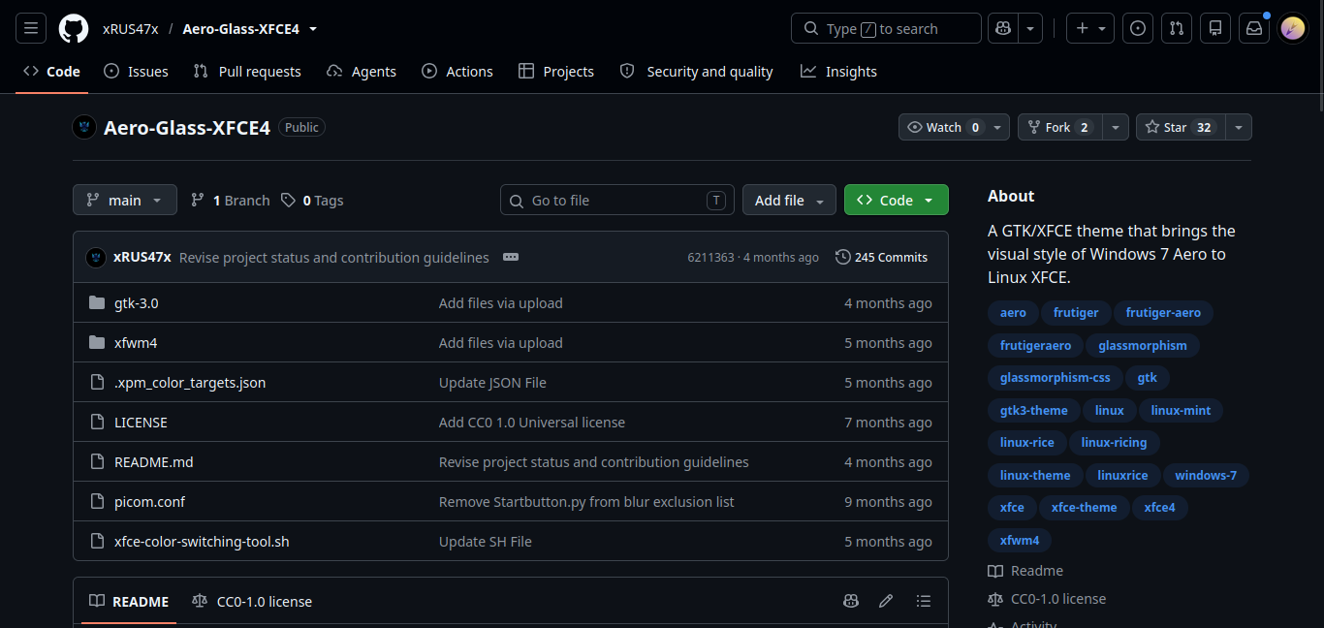Open the repositories icon in top header

(x=1215, y=29)
